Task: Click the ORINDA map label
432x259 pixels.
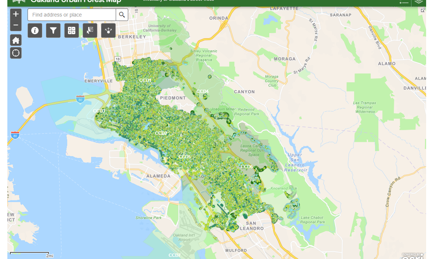Action: pyautogui.click(x=219, y=18)
